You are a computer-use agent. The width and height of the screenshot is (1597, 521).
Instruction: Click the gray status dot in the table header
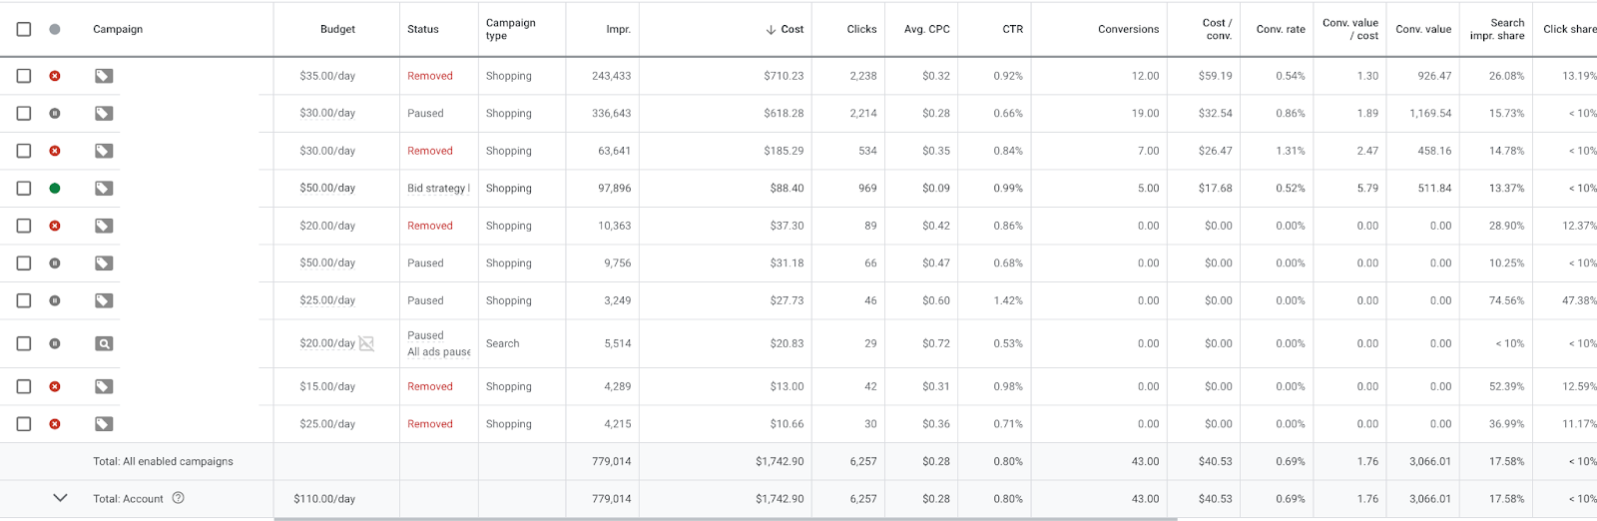click(x=55, y=29)
